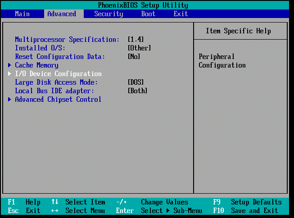This screenshot has height=218, width=294.
Task: Change Local Bus IDE adapter value [Both]
Action: (137, 91)
